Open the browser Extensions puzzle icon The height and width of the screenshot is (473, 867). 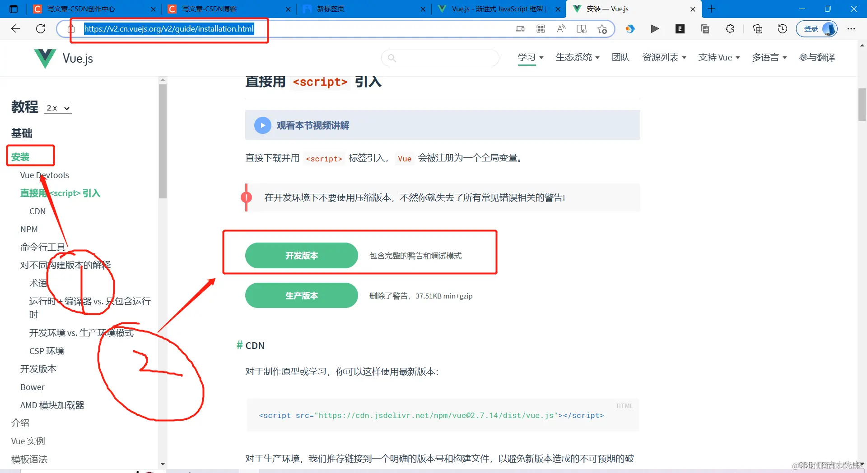click(730, 29)
